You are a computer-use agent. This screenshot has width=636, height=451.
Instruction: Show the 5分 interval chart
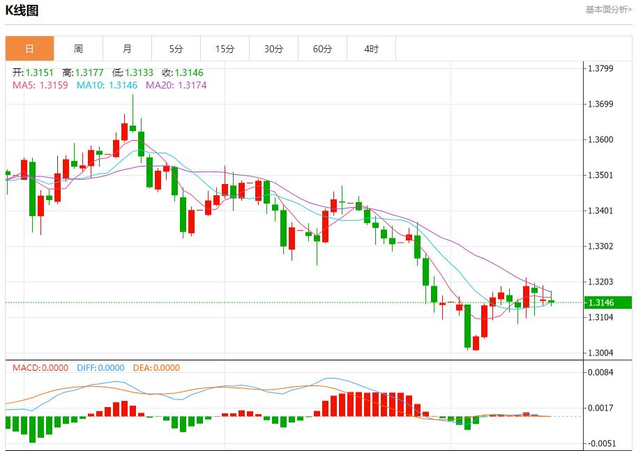coord(176,49)
